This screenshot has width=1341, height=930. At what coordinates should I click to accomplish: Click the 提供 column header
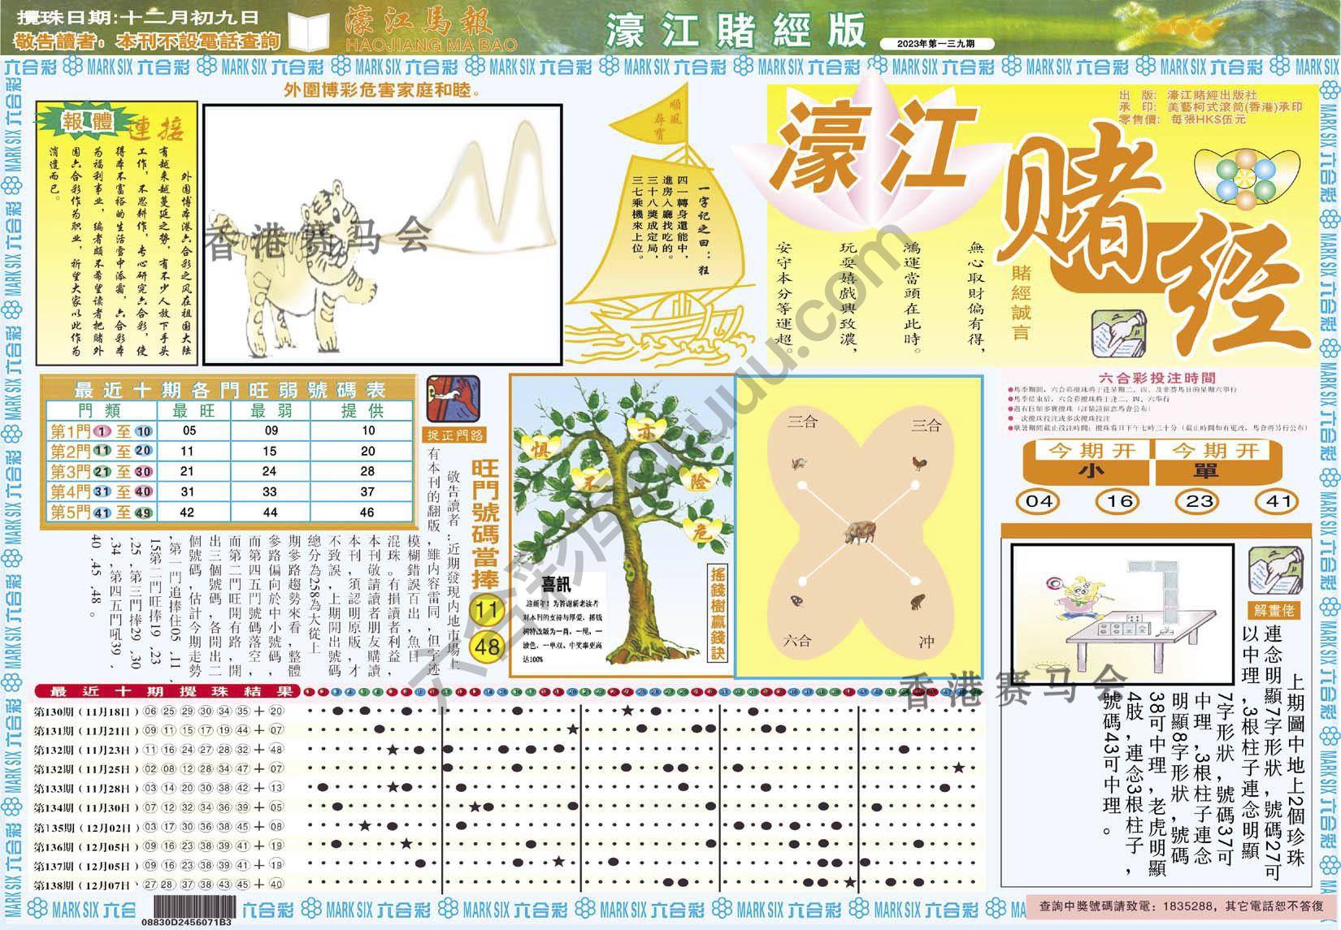pos(362,411)
